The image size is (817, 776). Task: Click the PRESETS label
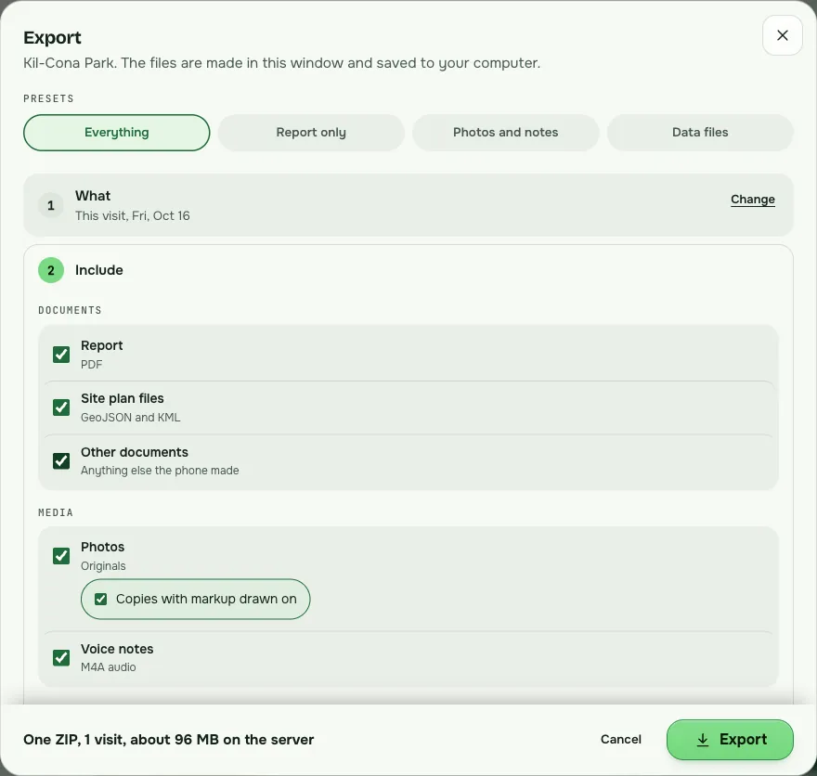point(48,98)
